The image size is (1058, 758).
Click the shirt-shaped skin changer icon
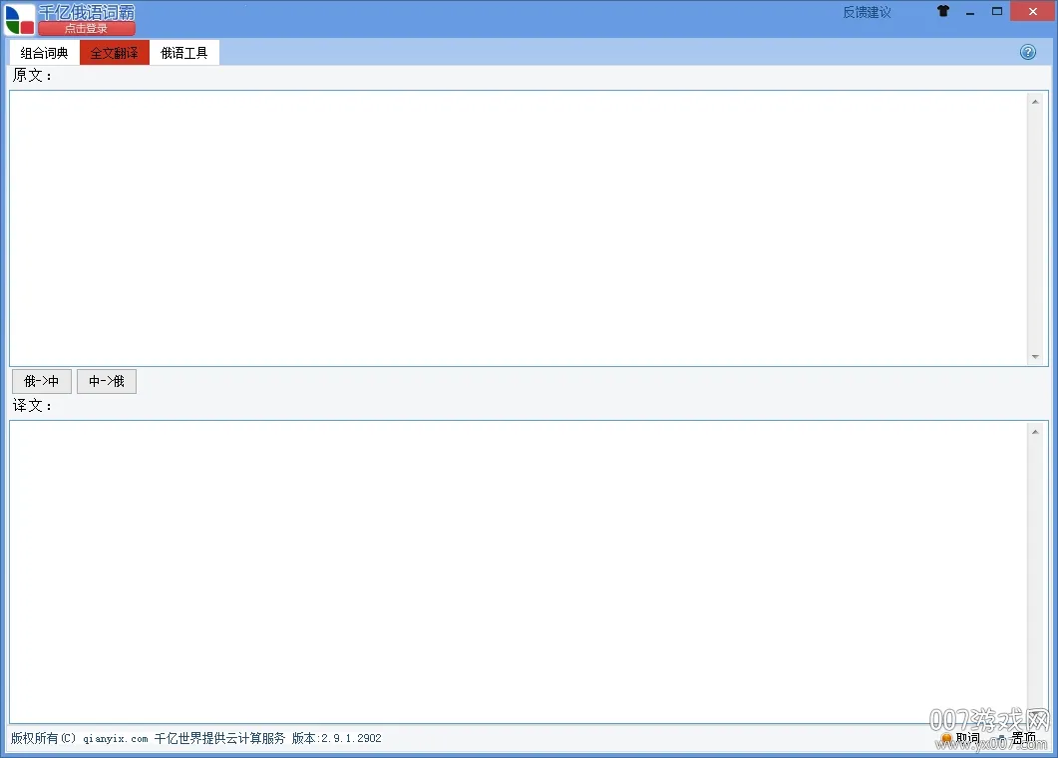(x=942, y=11)
